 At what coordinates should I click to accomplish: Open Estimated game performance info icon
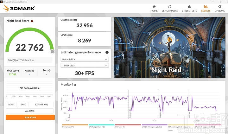[x=107, y=52]
